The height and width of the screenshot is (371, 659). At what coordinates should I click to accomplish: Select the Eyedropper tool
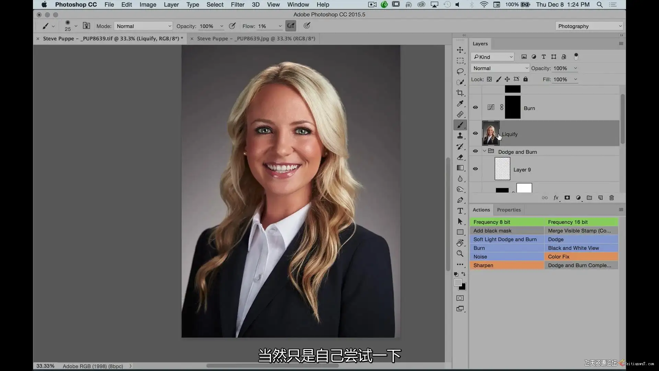pos(460,104)
